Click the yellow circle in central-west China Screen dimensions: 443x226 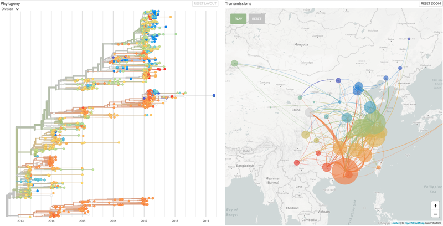[x=305, y=135]
